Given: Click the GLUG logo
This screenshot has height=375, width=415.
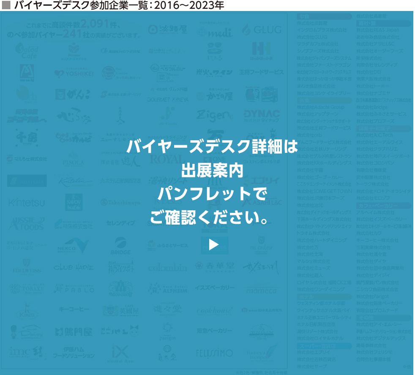Looking at the screenshot, I should coord(262,30).
